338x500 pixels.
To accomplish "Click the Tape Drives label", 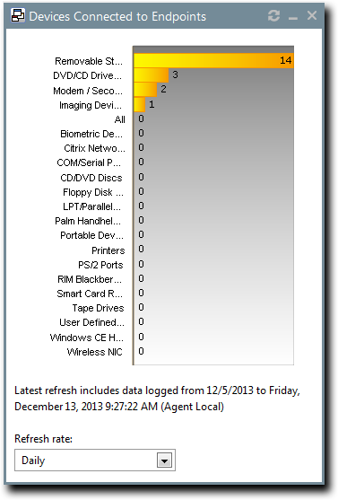I will (98, 308).
